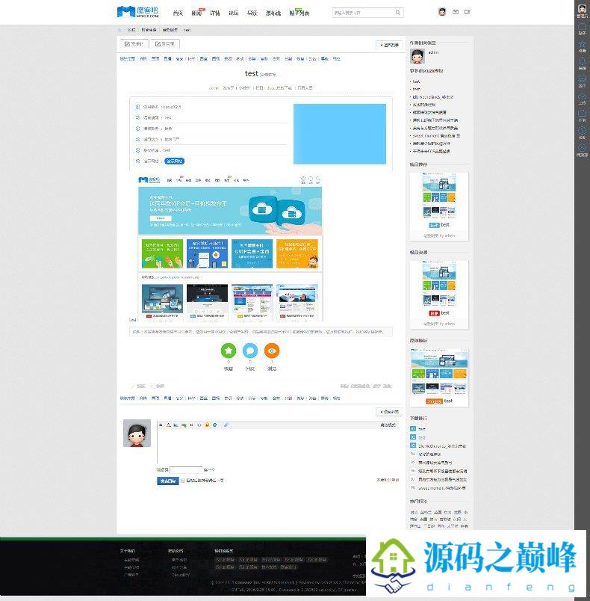
Task: Click the stacked layers icon in dark sidebar
Action: 582,78
